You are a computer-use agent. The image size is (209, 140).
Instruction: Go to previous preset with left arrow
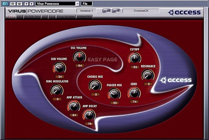pyautogui.click(x=26, y=4)
